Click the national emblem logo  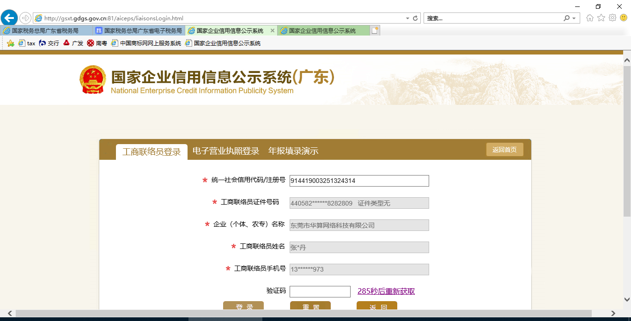point(93,79)
